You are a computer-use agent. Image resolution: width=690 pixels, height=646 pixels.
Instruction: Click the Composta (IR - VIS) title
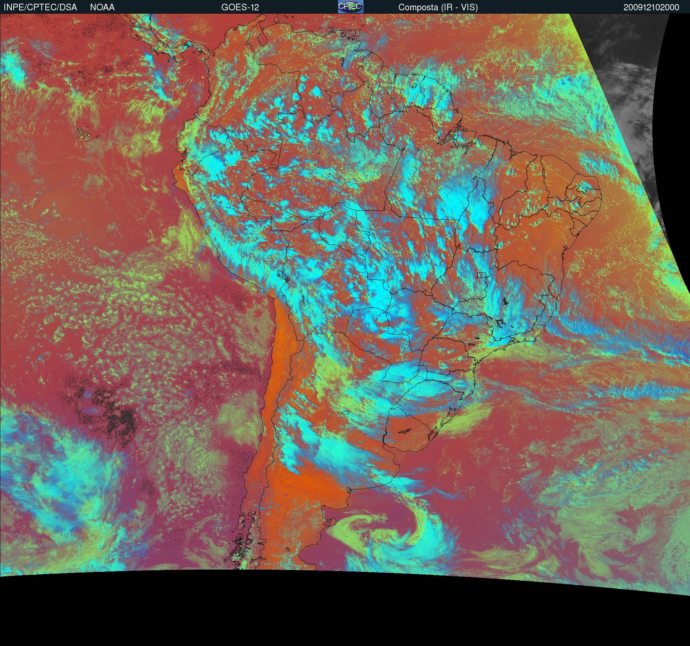pos(438,7)
